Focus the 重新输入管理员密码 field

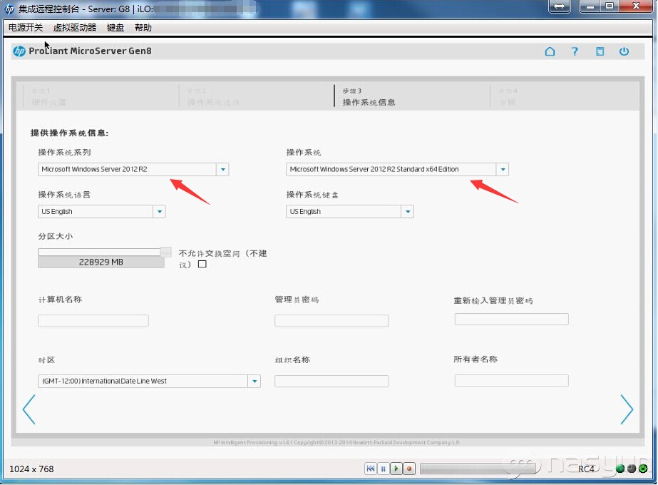[512, 319]
